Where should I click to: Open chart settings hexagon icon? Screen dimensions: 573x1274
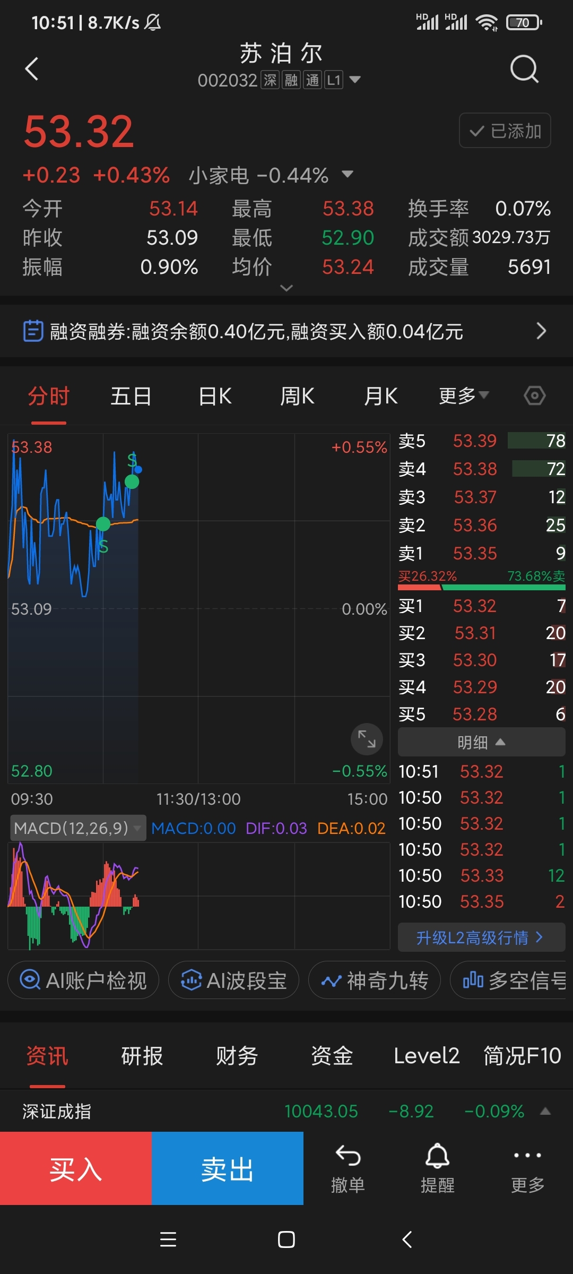click(x=534, y=395)
